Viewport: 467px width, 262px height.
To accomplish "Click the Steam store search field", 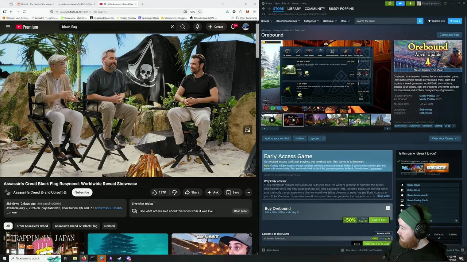I will 386,21.
